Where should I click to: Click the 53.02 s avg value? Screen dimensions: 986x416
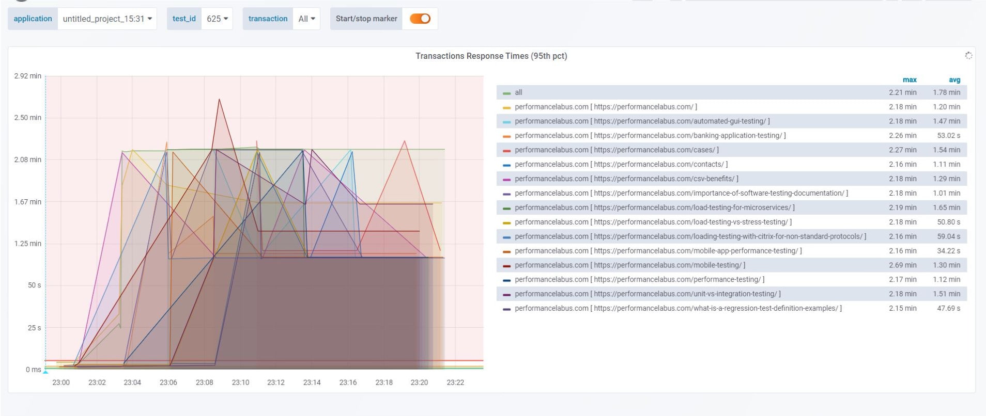[949, 136]
